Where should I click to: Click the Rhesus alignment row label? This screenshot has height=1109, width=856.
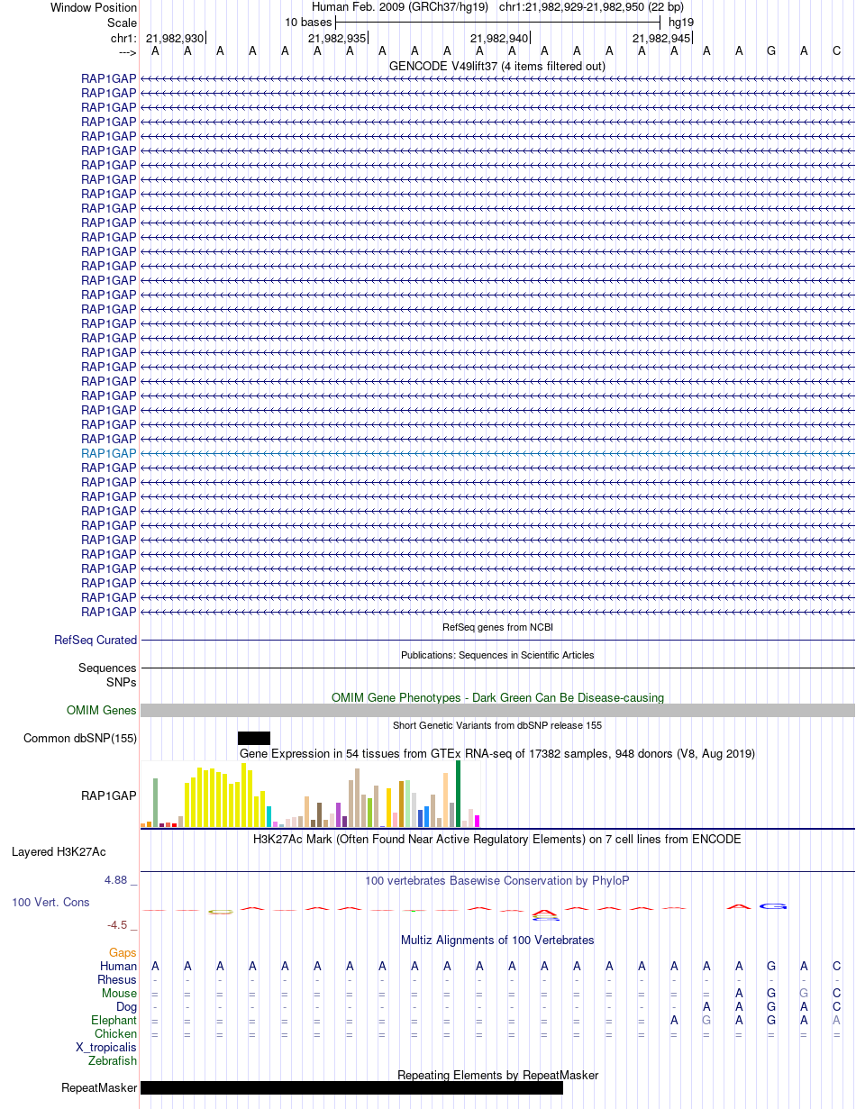117,979
